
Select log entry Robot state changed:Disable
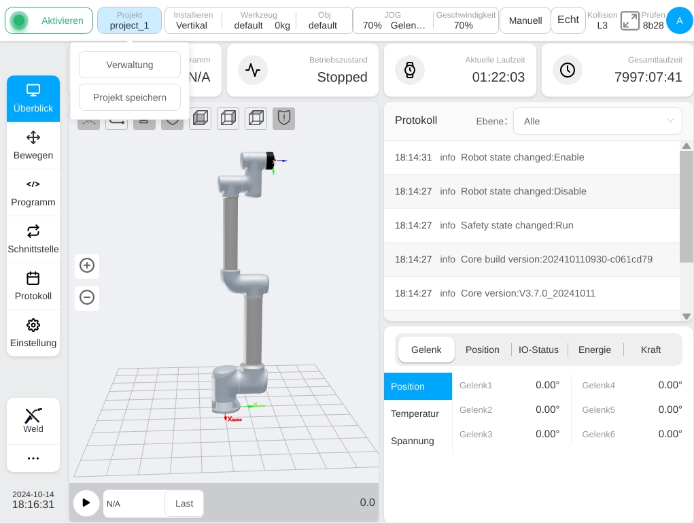tap(532, 191)
